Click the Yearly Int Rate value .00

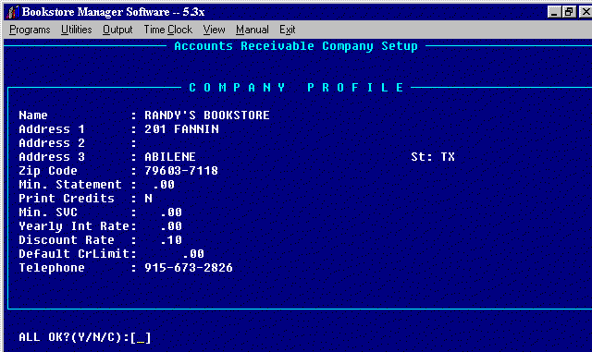click(171, 226)
